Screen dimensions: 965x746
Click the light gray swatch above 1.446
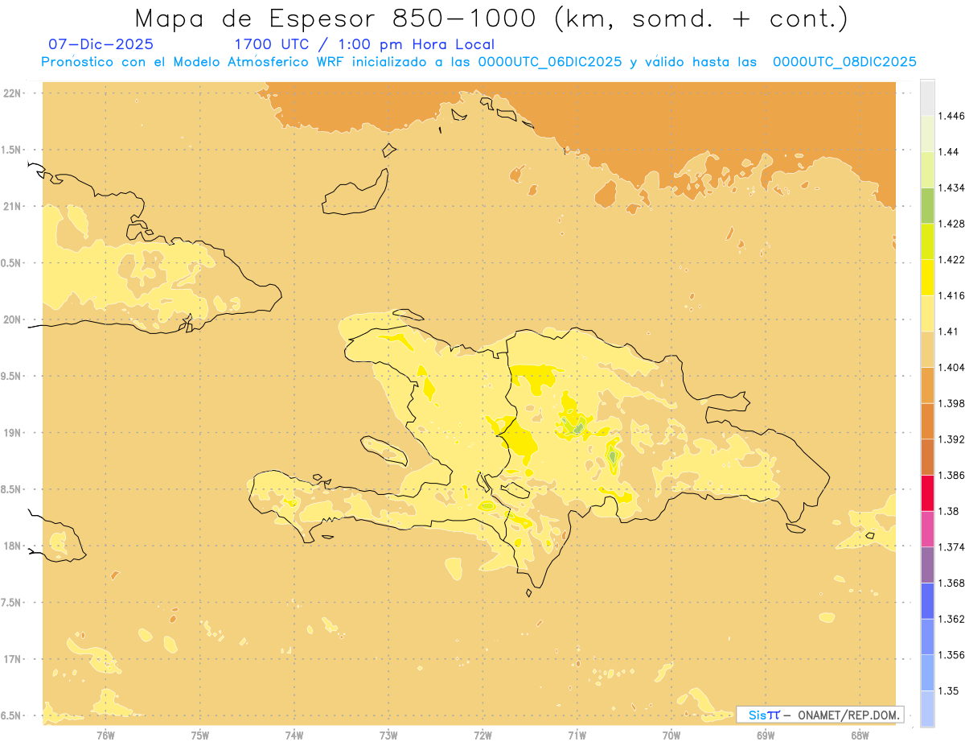tap(927, 97)
